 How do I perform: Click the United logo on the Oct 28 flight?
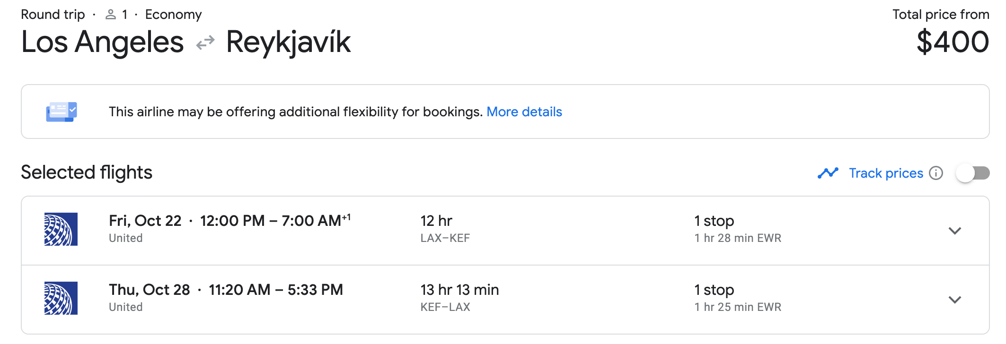[x=61, y=298]
